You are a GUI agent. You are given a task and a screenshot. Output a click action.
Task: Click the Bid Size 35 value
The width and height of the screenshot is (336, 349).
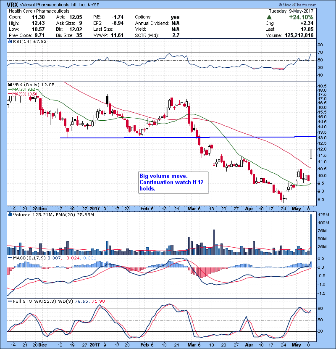(79, 35)
